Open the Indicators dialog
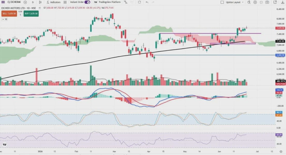Screen dimensions: 286x155 [x=53, y=2]
